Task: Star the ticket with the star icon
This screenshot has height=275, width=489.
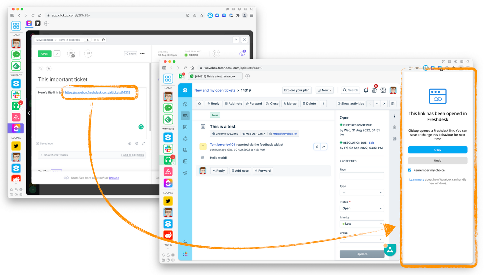Action: pos(200,104)
